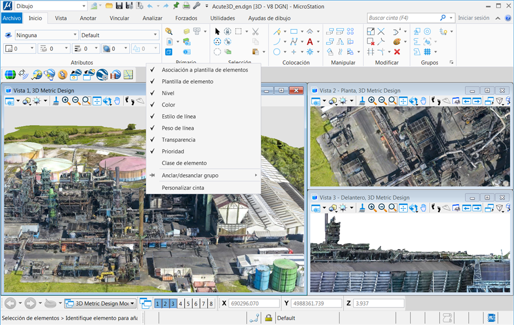Activate the Pan hand tool in Vista 1
Viewport: 514px width, 325px height.
[x=117, y=101]
